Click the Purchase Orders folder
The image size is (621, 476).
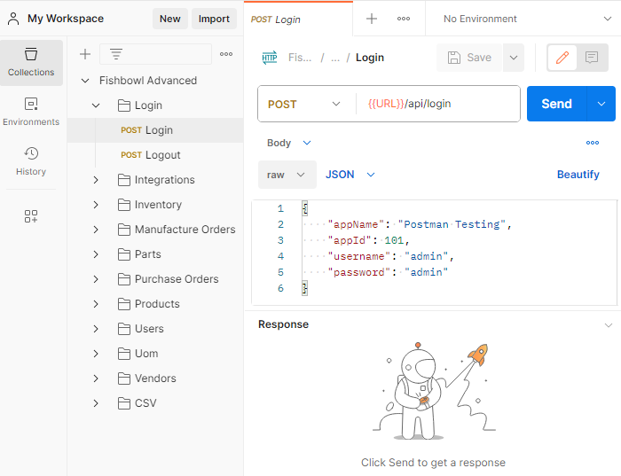169,279
